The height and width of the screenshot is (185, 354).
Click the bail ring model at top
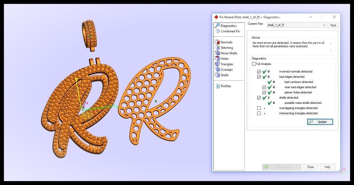click(x=89, y=36)
